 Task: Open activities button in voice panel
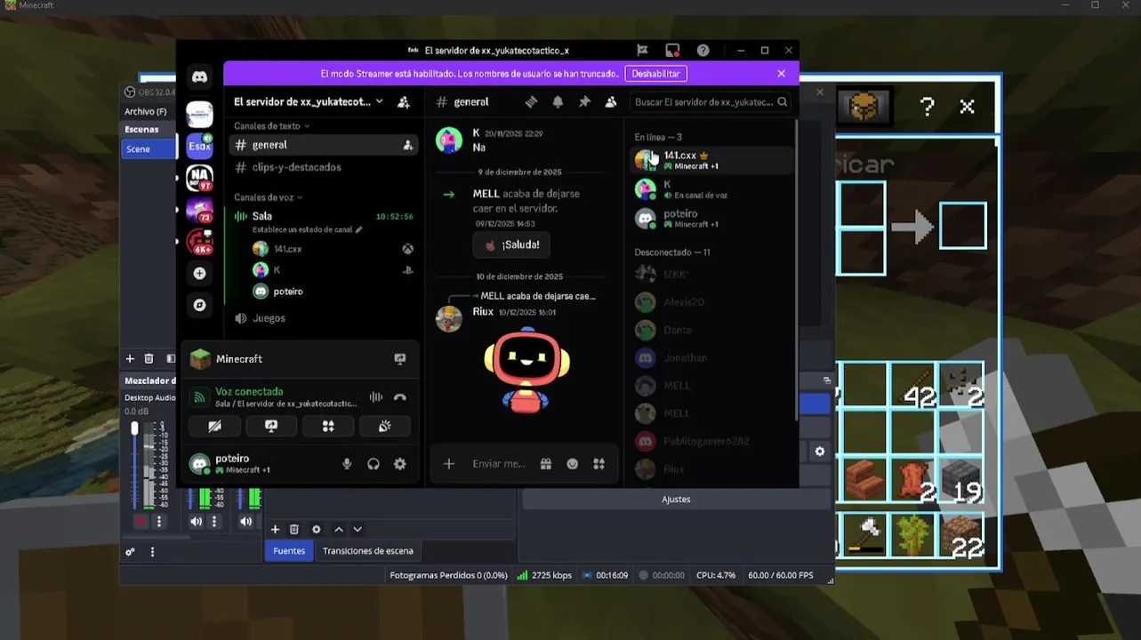[x=328, y=427]
